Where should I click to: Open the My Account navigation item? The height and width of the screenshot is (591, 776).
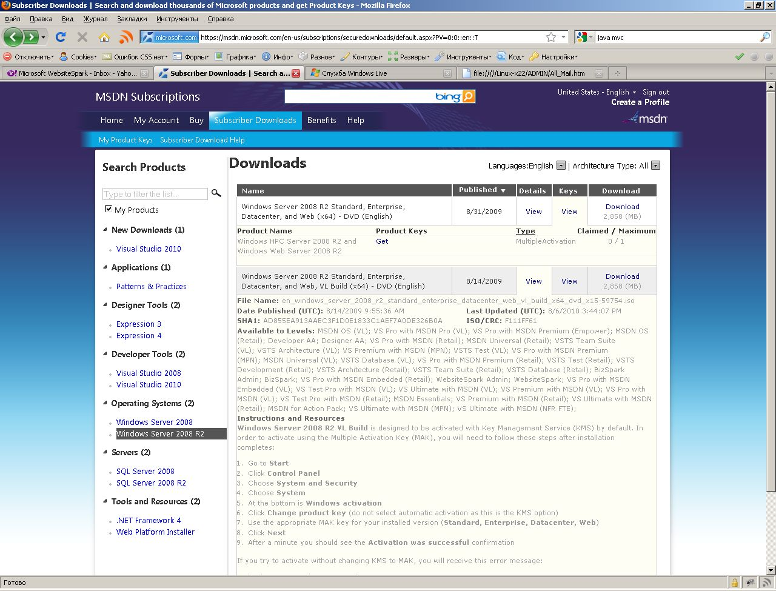(x=156, y=120)
